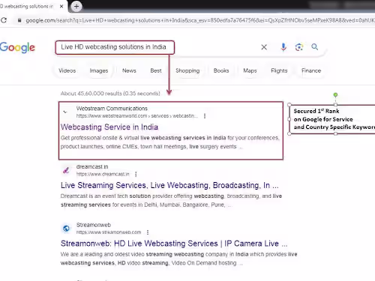Click the Google logo
This screenshot has height=281, width=375.
17,47
